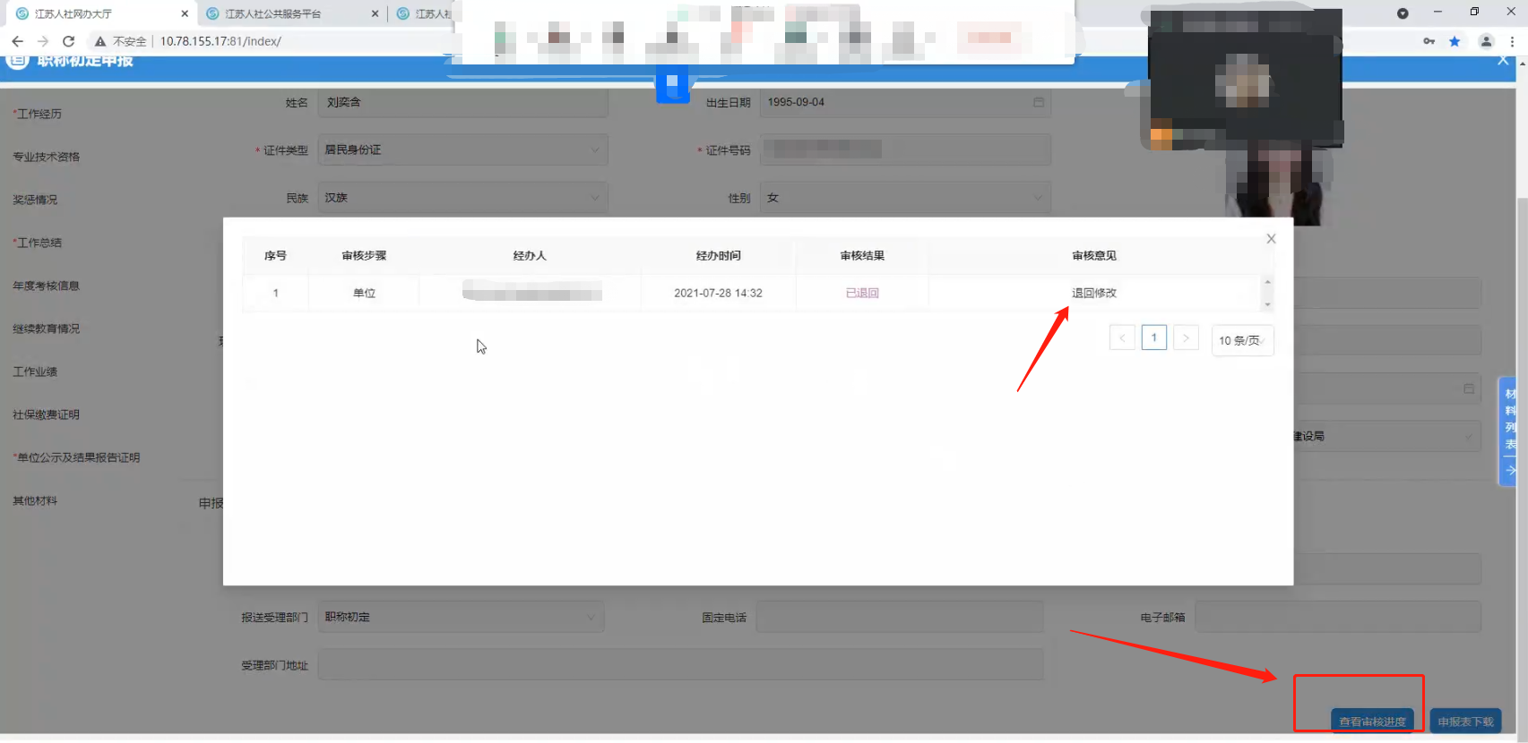Select page 1 in pagination

click(x=1154, y=337)
